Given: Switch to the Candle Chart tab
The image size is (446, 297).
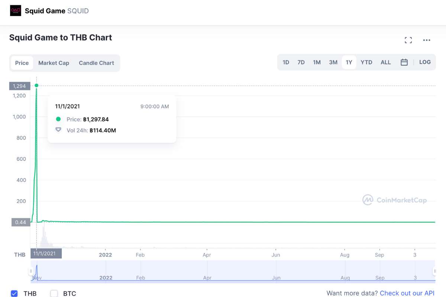Looking at the screenshot, I should tap(96, 63).
